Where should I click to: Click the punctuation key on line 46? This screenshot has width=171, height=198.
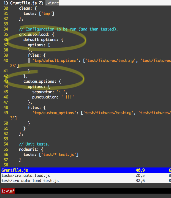44,97
